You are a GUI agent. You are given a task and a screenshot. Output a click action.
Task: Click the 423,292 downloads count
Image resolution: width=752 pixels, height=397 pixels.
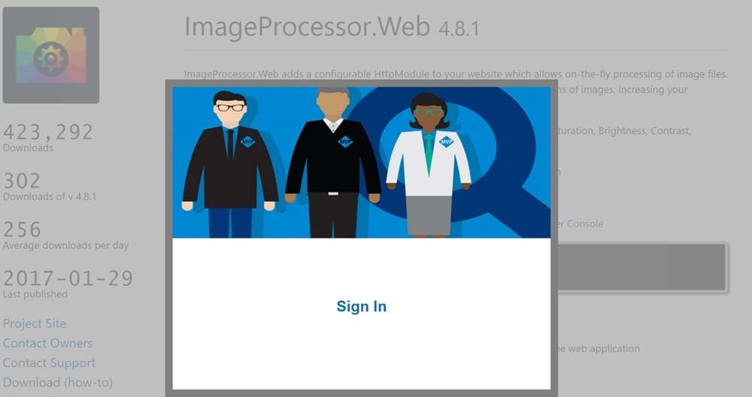(48, 132)
